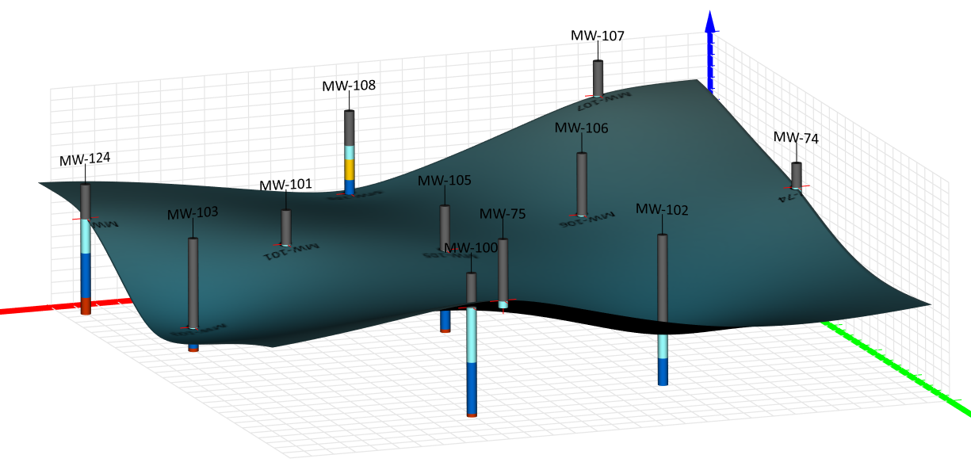Select the orange base interval of MW-124

86,306
